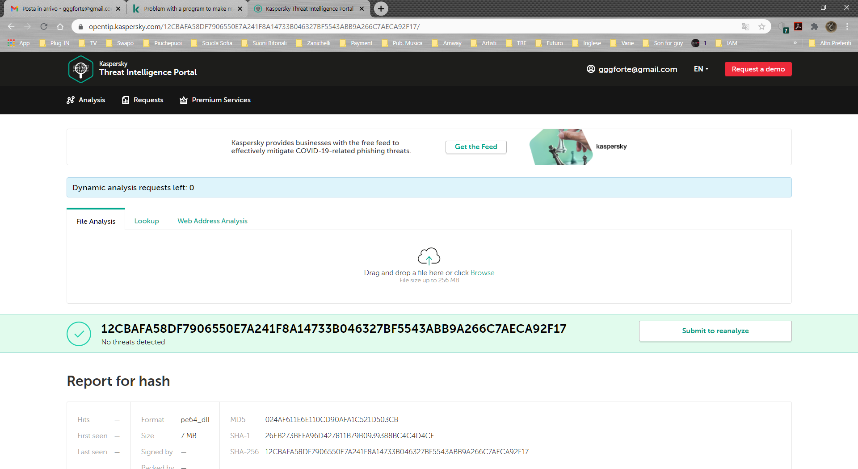Screen dimensions: 858x469
Task: Click the user account icon beside the email
Action: tap(591, 69)
